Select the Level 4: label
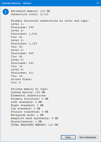 [17, 50]
